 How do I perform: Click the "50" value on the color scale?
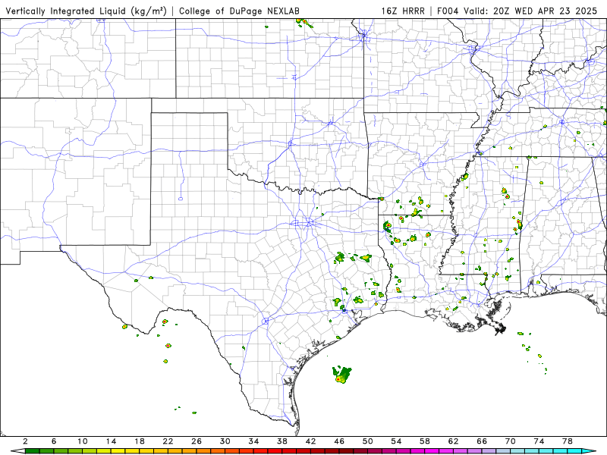[368, 441]
